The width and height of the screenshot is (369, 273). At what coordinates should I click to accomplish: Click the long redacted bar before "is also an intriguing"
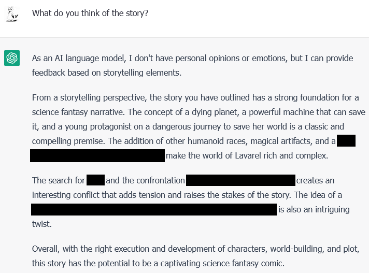(154, 209)
